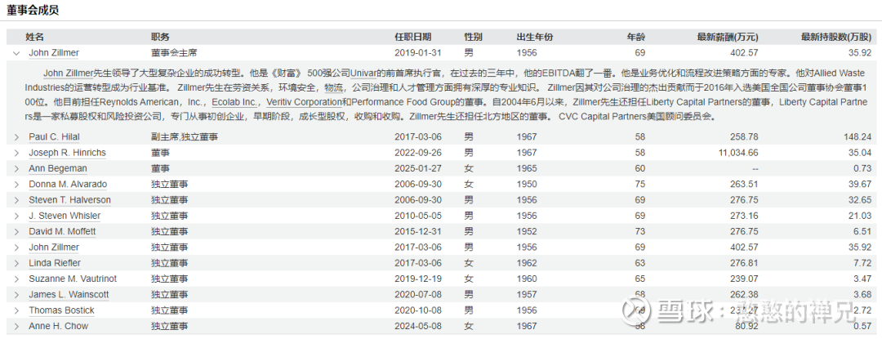Screen dimensions: 882x339
Task: Expand Joseph R. Hinrichs' details row
Action: 16,153
